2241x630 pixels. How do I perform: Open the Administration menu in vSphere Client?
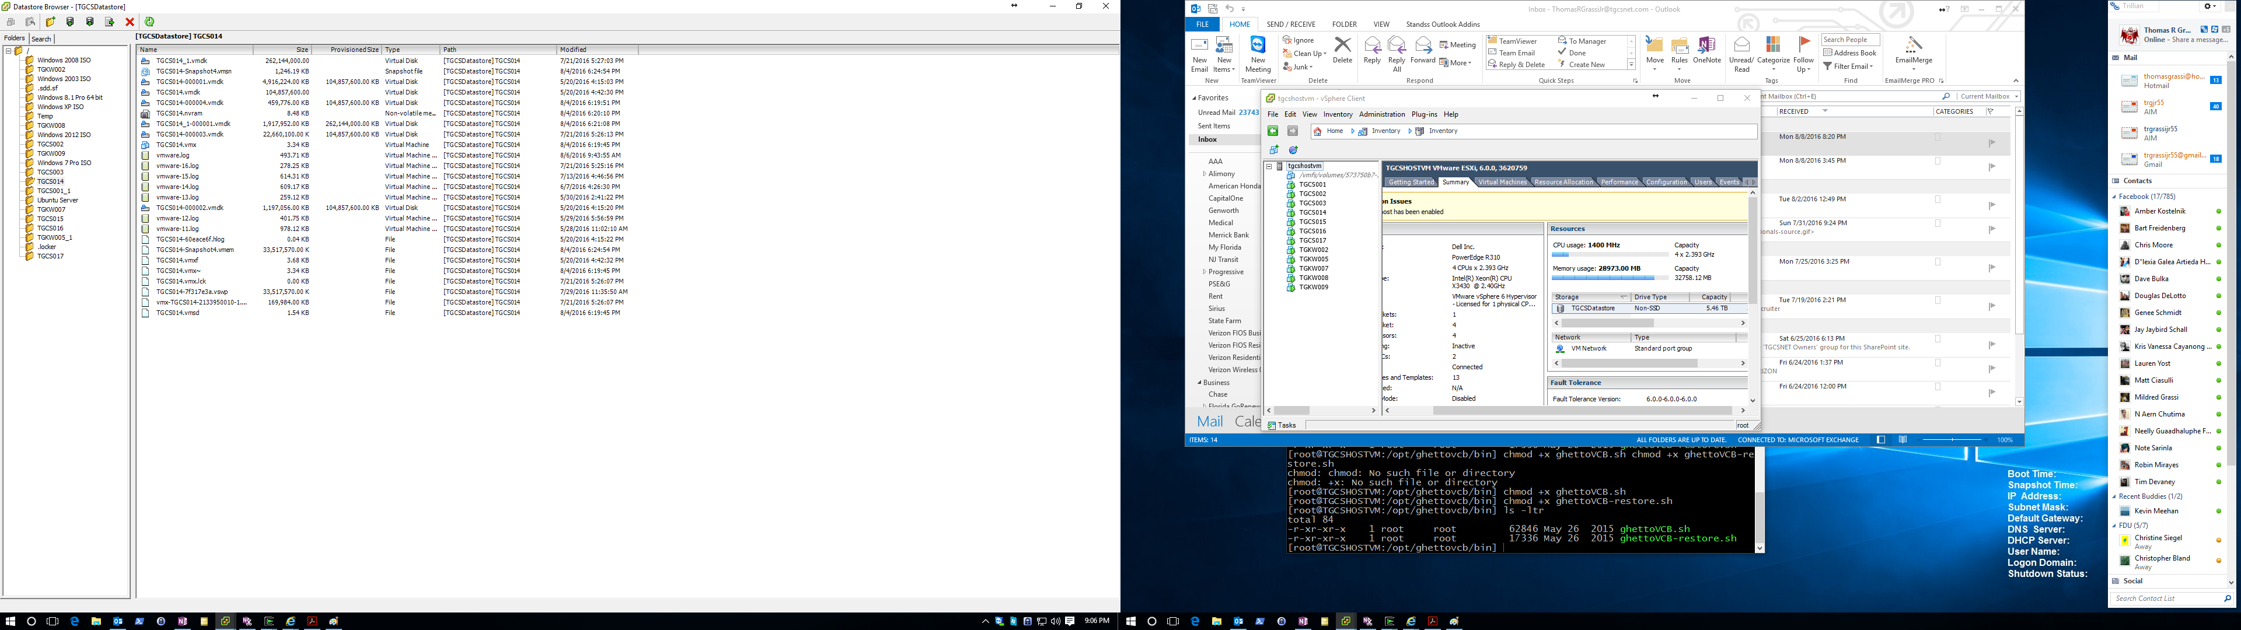coord(1381,115)
